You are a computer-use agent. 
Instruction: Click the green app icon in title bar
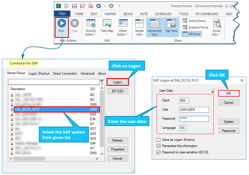pyautogui.click(x=58, y=6)
